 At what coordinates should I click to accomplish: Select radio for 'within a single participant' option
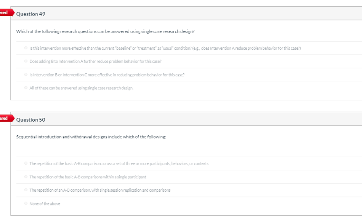point(26,177)
